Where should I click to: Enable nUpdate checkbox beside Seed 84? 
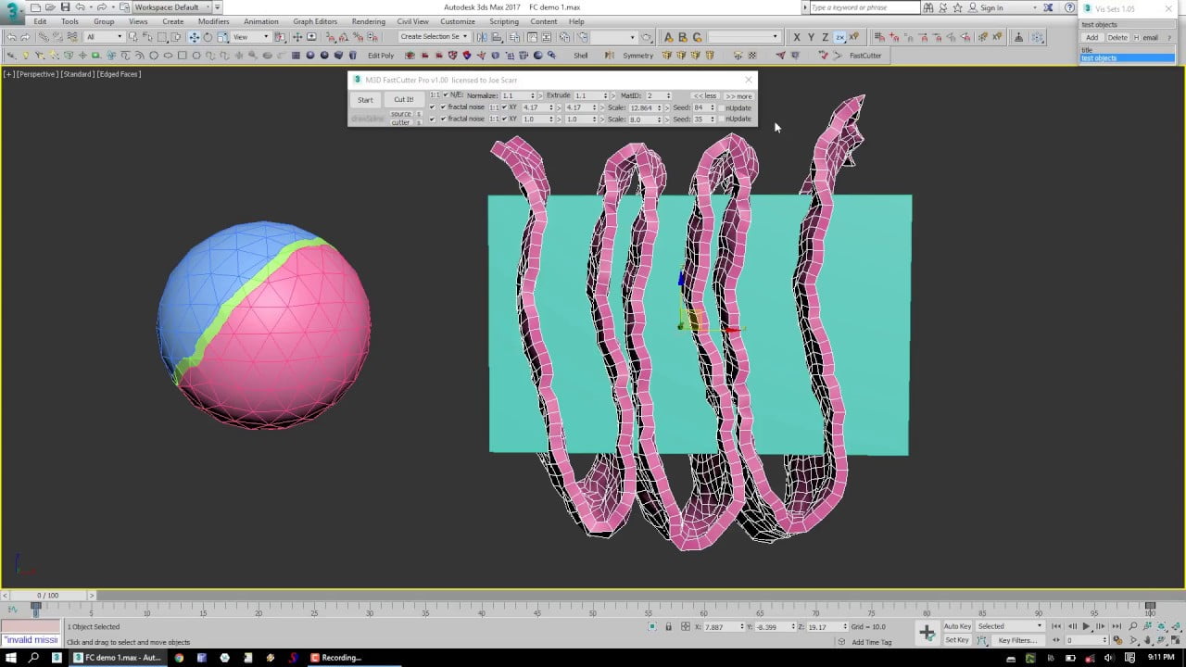(x=722, y=107)
